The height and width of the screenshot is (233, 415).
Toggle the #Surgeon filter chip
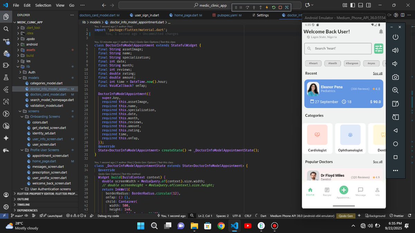(352, 63)
